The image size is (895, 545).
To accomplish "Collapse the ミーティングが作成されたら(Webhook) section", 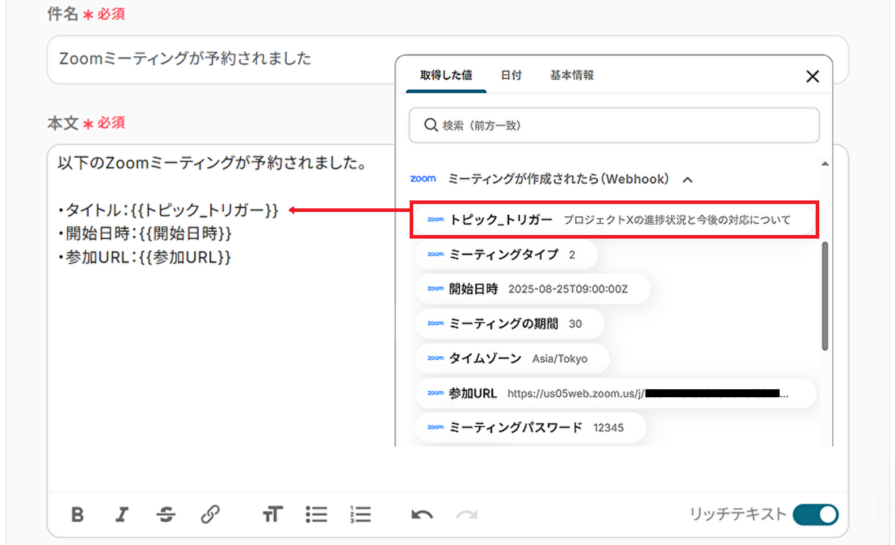I will (687, 179).
